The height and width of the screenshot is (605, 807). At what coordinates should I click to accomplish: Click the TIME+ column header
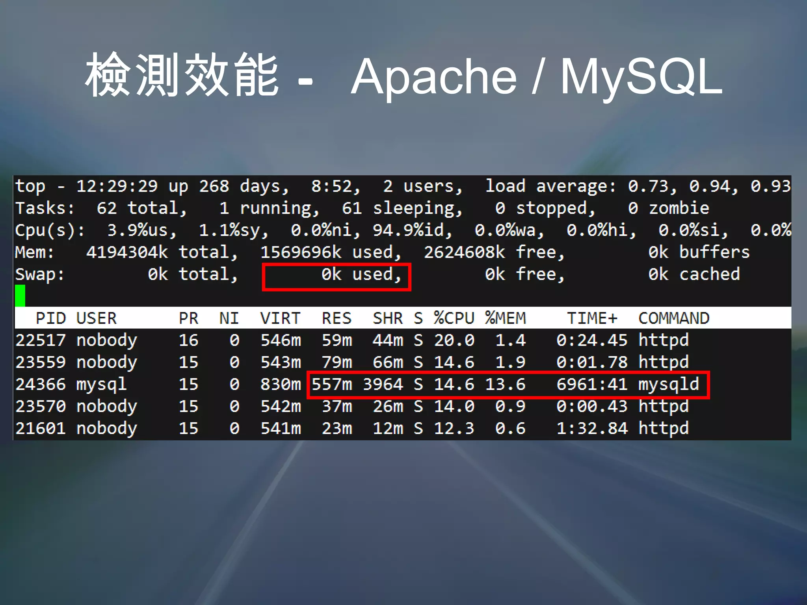pos(592,318)
